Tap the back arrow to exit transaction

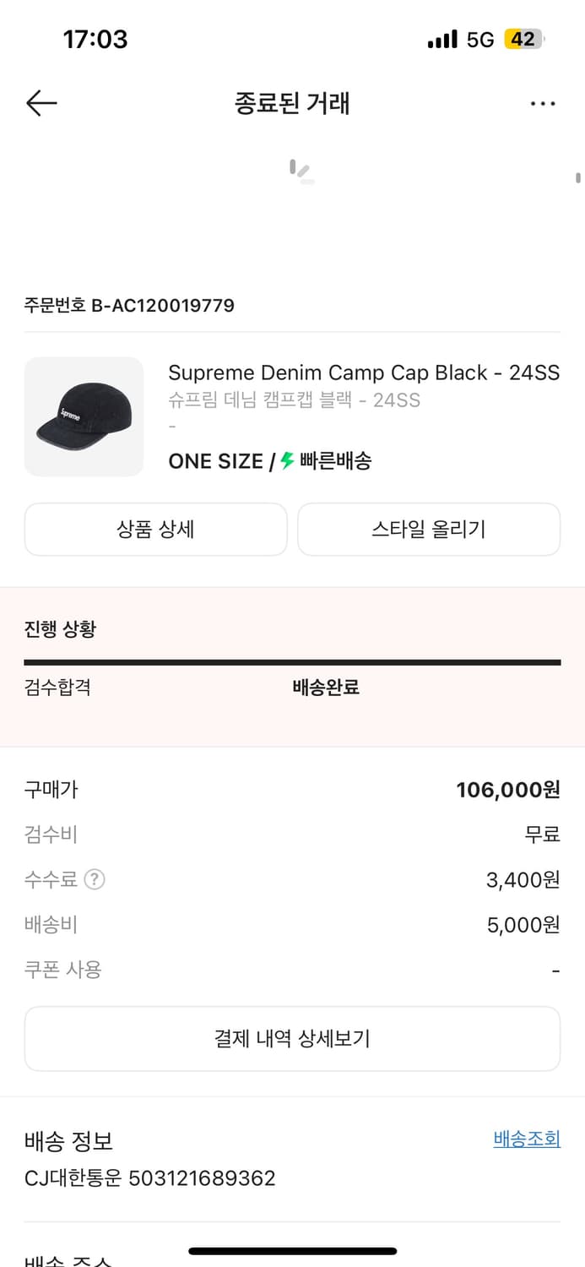click(x=40, y=103)
